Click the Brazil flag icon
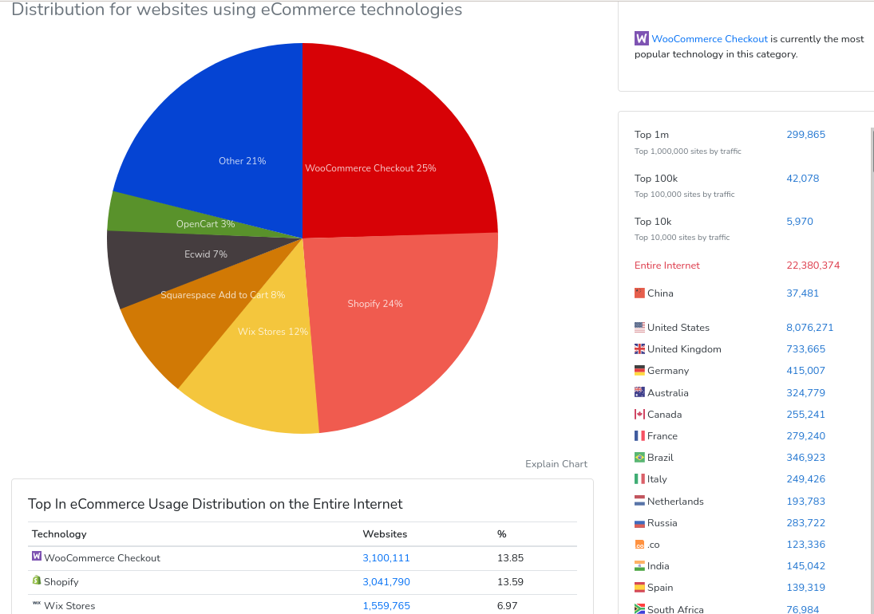Screen dimensions: 874x614 tap(639, 457)
